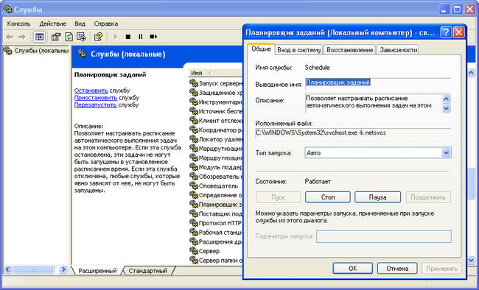Select the Планировщик service row in list

coord(216,204)
